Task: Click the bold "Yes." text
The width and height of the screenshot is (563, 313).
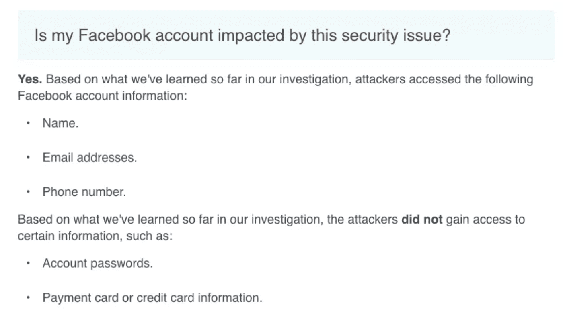Action: point(30,79)
